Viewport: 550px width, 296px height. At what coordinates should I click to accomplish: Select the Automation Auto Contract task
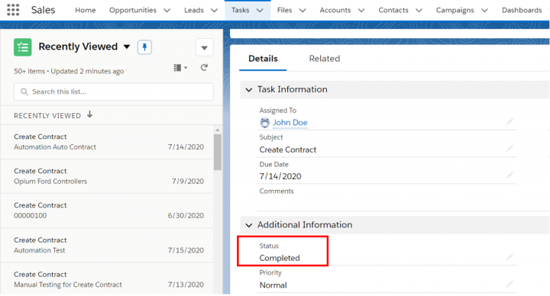pyautogui.click(x=107, y=142)
